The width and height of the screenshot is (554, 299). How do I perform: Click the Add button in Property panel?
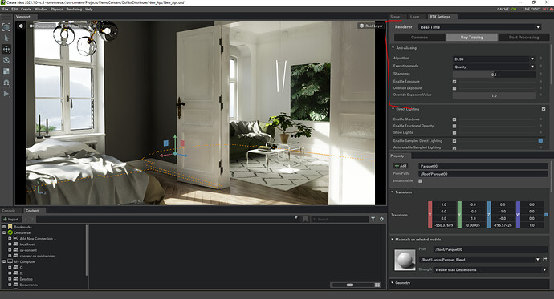pyautogui.click(x=401, y=166)
